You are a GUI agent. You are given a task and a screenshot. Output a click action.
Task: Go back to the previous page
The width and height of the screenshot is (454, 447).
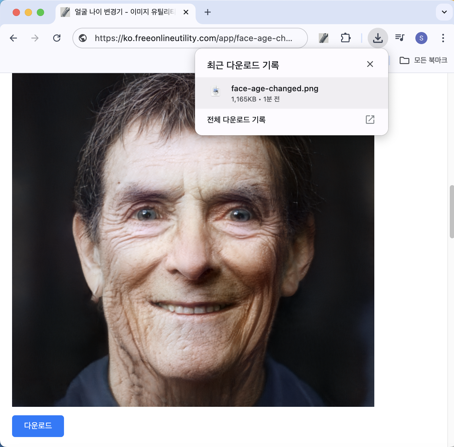click(14, 38)
